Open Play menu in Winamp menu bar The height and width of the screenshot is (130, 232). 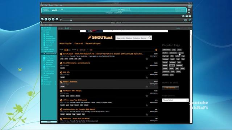[x=46, y=5]
